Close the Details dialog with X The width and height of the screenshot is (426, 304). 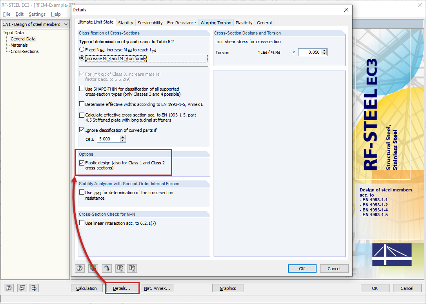(346, 10)
